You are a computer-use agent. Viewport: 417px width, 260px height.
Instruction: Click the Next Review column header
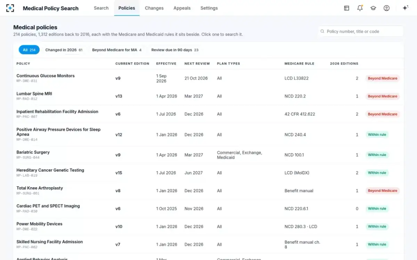click(x=197, y=63)
